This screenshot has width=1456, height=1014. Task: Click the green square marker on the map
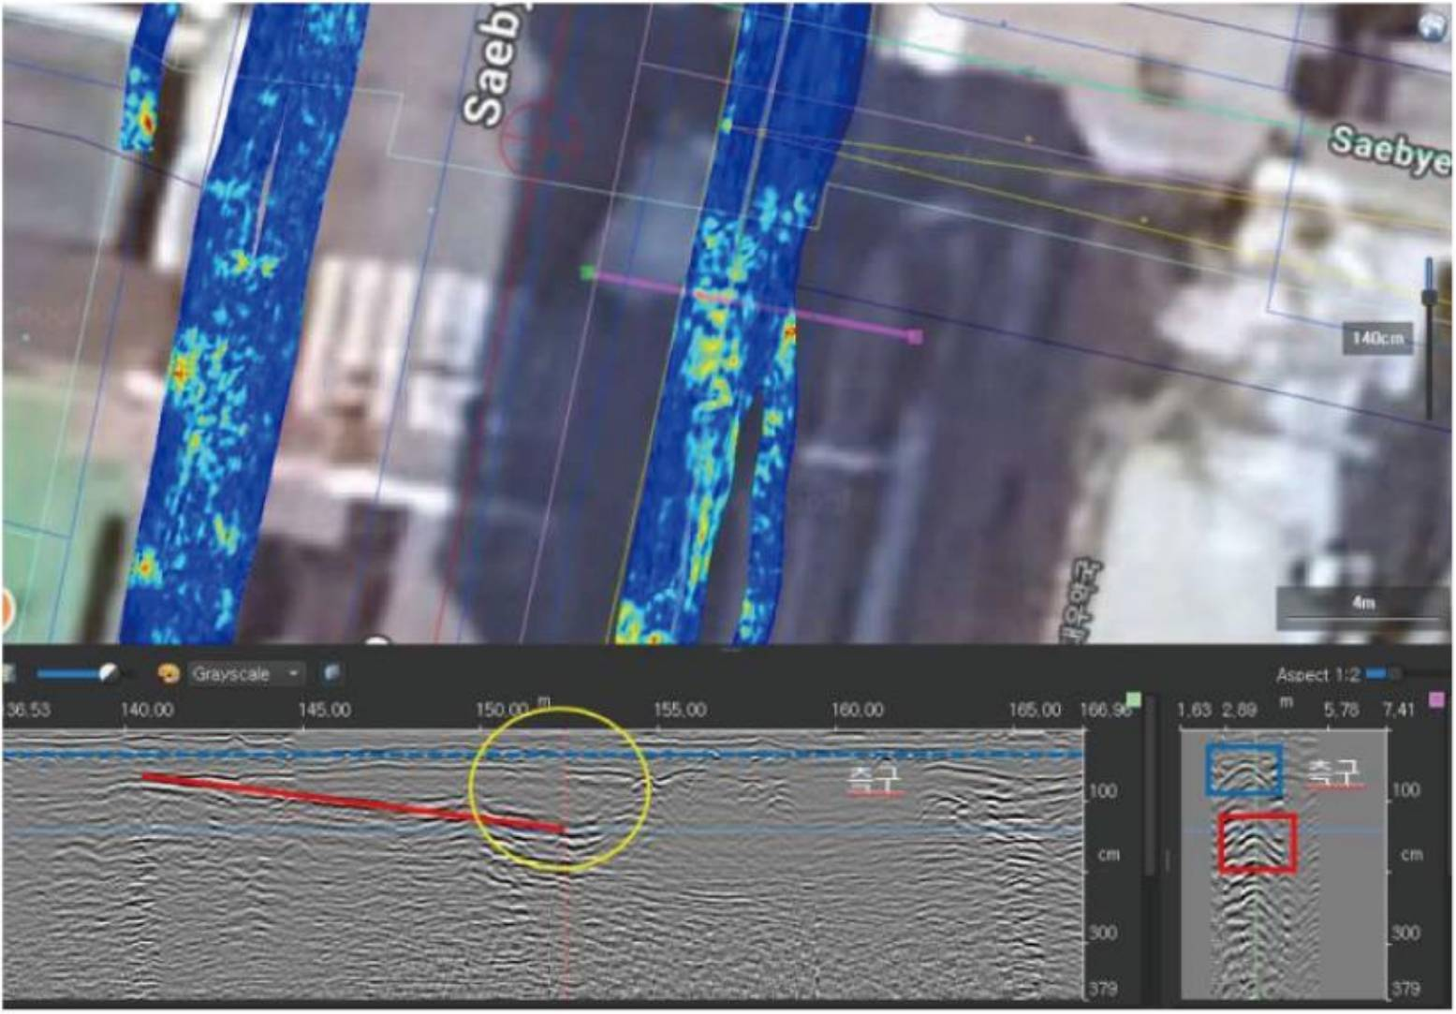[588, 272]
